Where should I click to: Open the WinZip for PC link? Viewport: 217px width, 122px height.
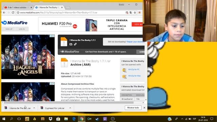[134, 69]
